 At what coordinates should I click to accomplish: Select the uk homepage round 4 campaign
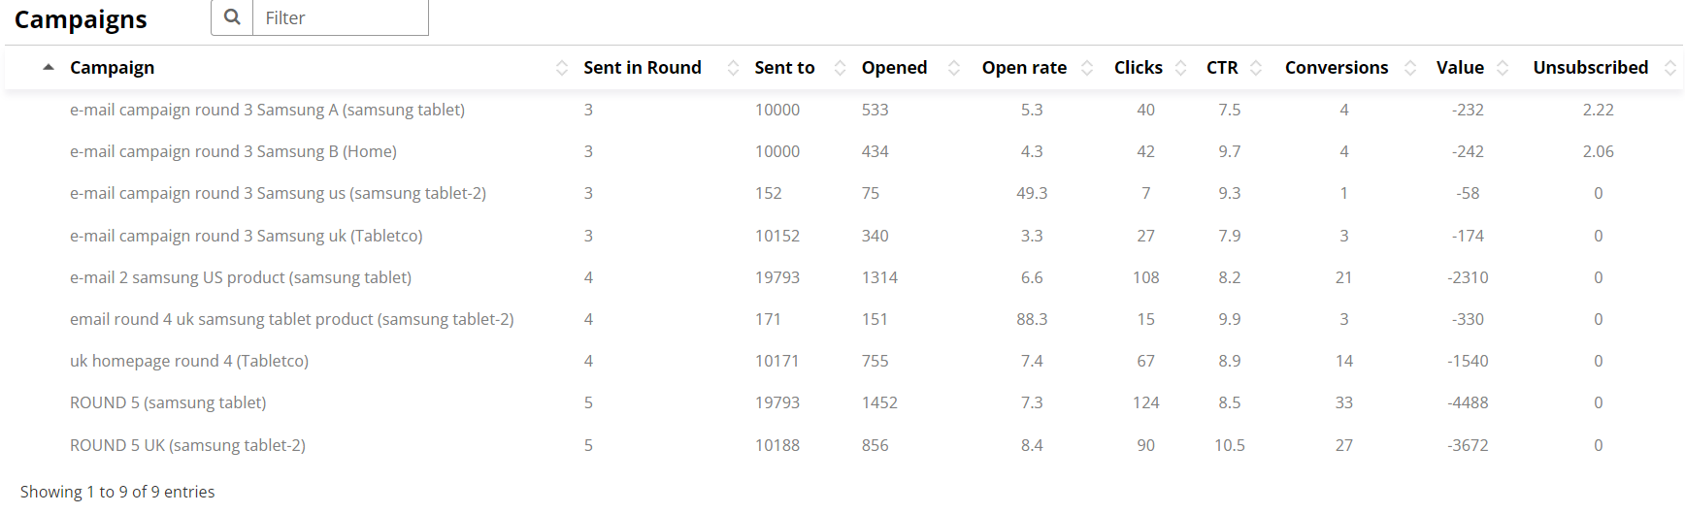(189, 361)
